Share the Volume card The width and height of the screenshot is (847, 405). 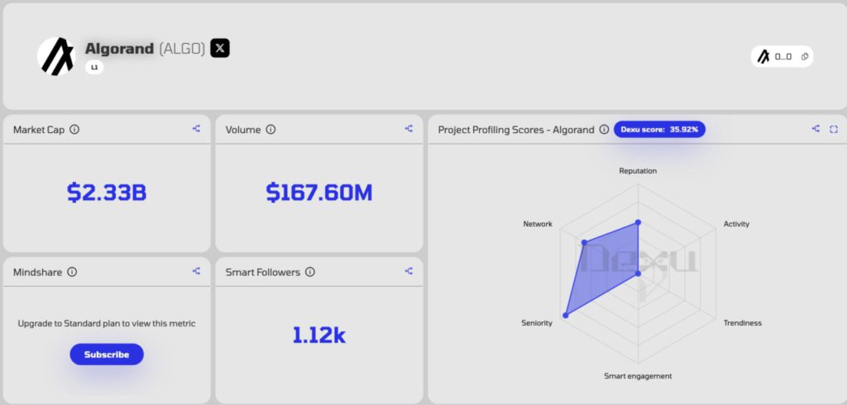pos(409,129)
